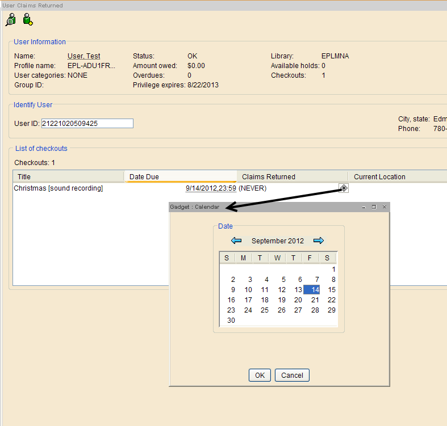Click the user search helper icon
Screen dimensions: 447x426
[x=11, y=20]
